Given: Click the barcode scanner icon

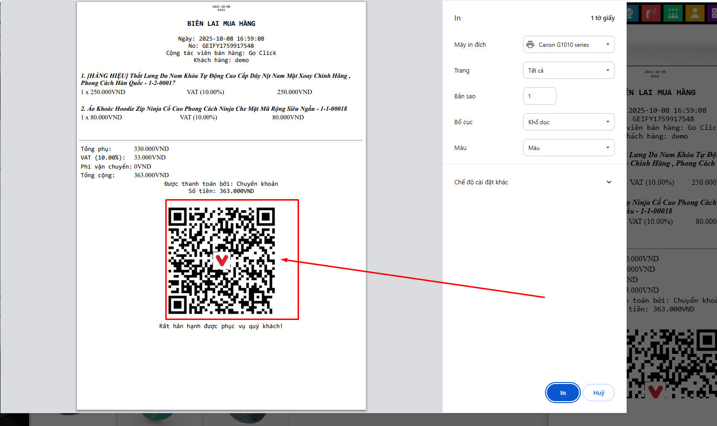Looking at the screenshot, I should (x=651, y=13).
